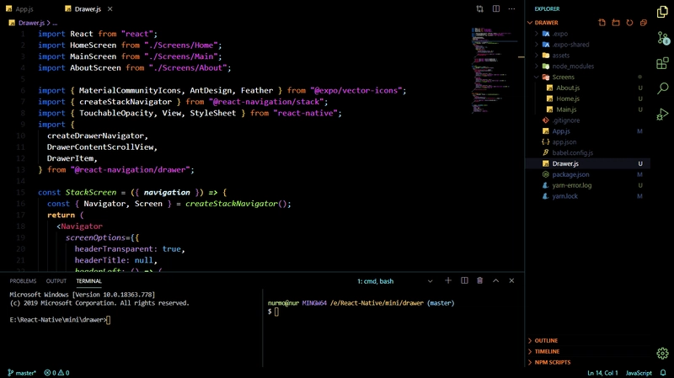Click master branch indicator in status bar
Viewport: 674px width, 378px height.
click(22, 373)
